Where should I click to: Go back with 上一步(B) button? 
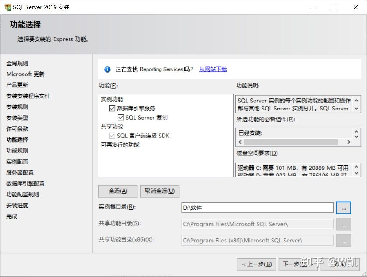tap(256, 264)
